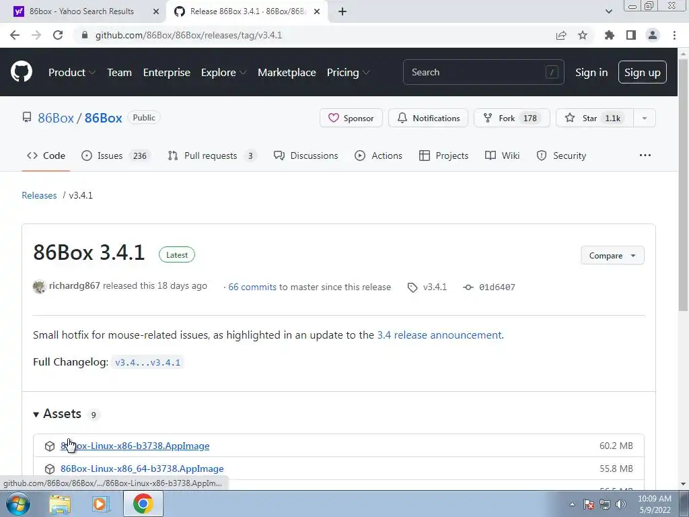Expand the Explore dropdown menu
The image size is (689, 517).
click(223, 72)
